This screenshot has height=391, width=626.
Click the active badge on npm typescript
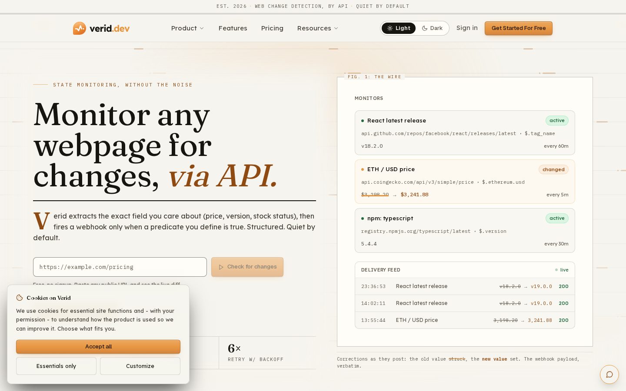pyautogui.click(x=557, y=218)
